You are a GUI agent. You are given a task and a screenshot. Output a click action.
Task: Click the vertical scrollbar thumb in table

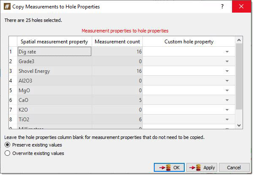(239, 77)
